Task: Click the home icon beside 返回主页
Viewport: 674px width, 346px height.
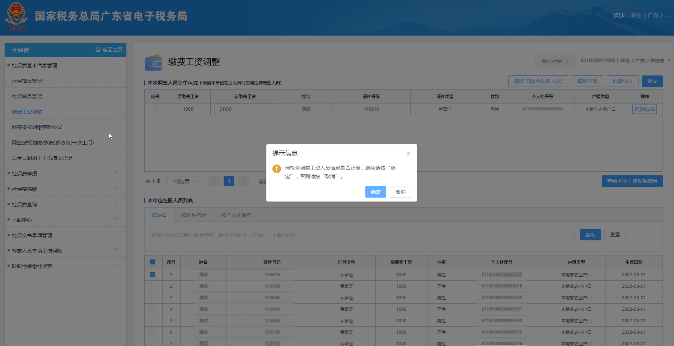Action: [x=98, y=50]
